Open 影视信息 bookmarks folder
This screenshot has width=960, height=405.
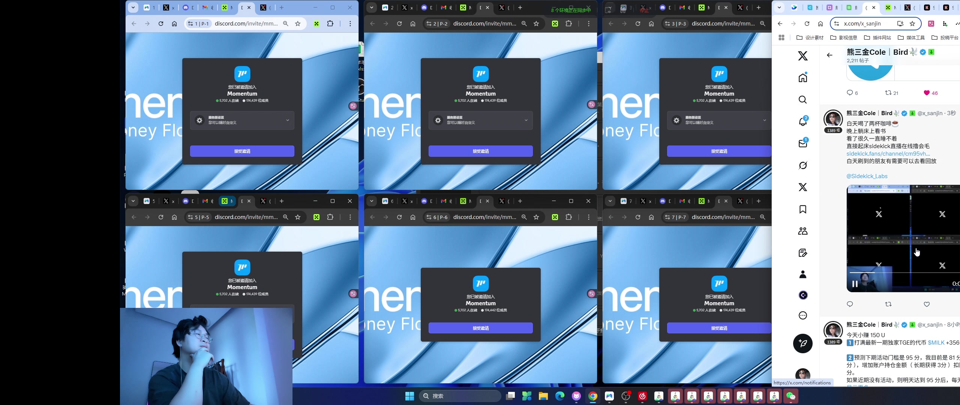coord(844,37)
